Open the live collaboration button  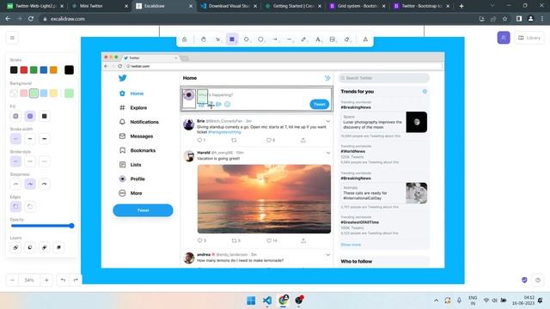(504, 38)
